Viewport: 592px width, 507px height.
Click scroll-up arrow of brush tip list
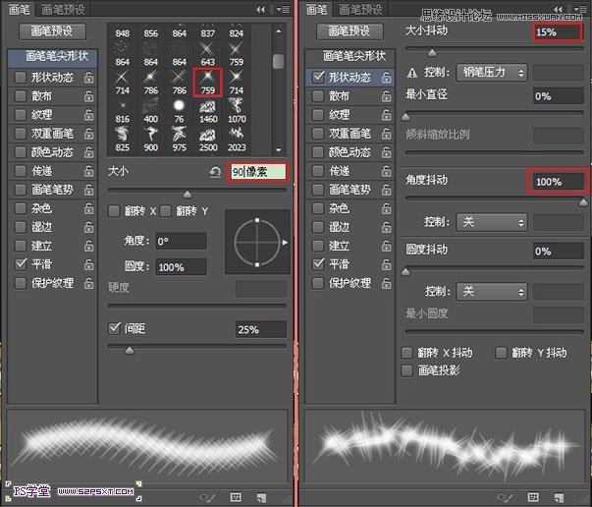[x=279, y=31]
